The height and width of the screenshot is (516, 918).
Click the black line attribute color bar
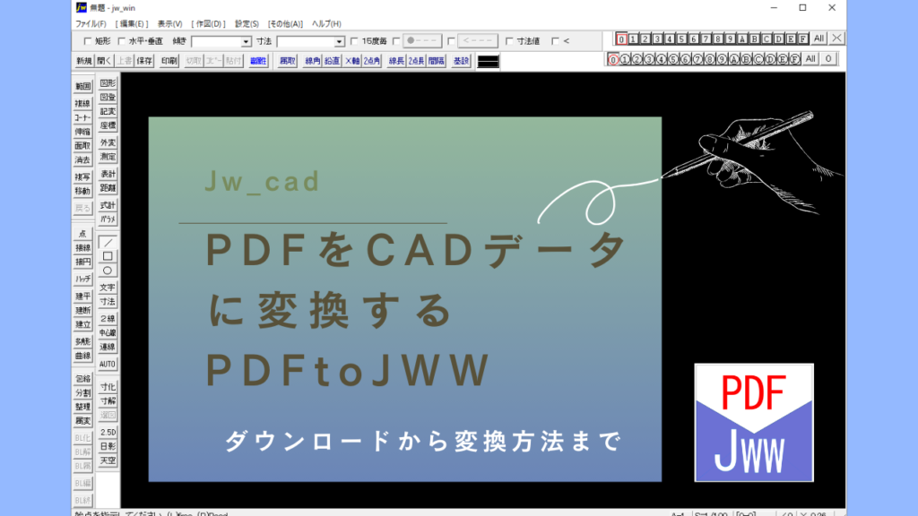tap(489, 63)
